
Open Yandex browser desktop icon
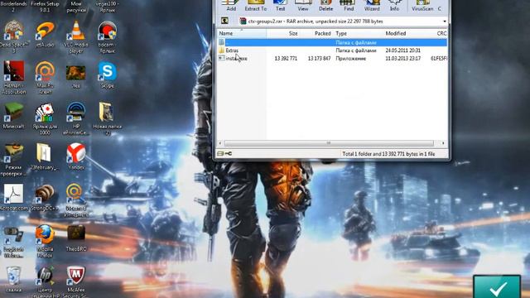pyautogui.click(x=76, y=156)
